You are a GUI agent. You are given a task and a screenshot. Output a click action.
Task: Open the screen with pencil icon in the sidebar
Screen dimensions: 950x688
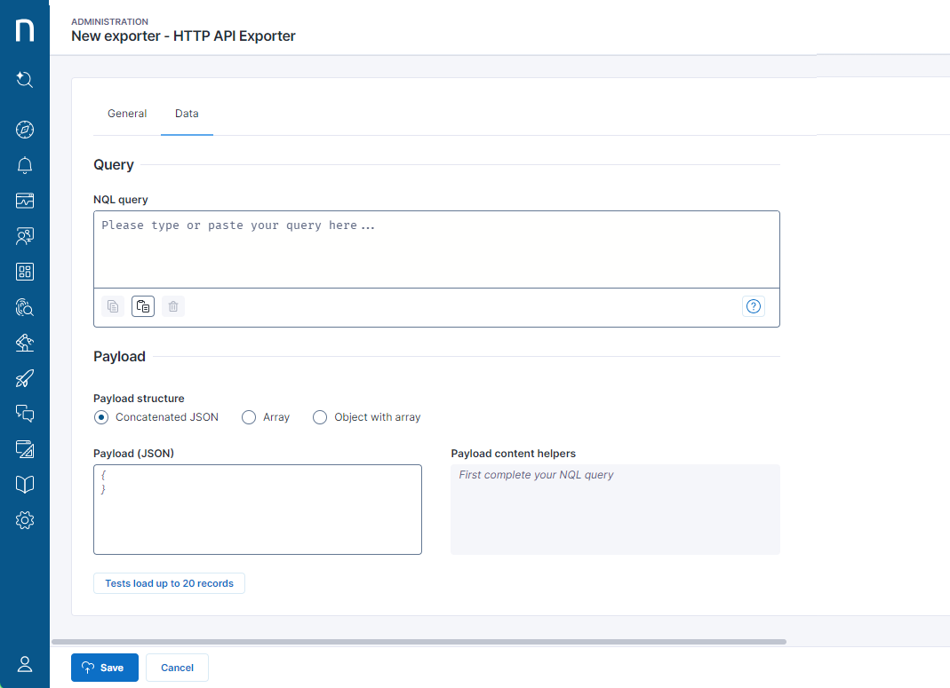[25, 449]
